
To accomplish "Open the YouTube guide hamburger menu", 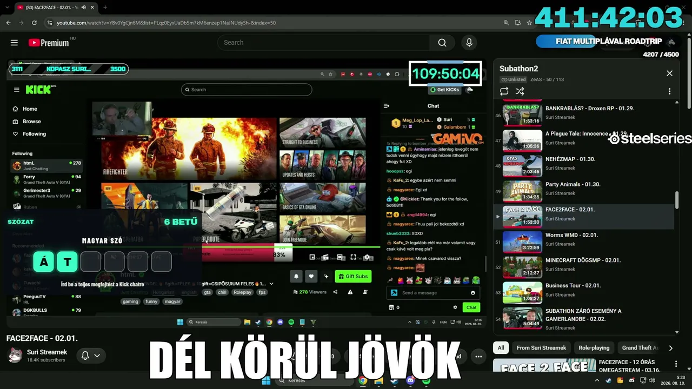I will tap(14, 43).
